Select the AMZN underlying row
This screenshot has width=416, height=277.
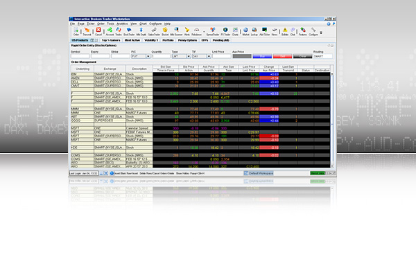[x=83, y=78]
